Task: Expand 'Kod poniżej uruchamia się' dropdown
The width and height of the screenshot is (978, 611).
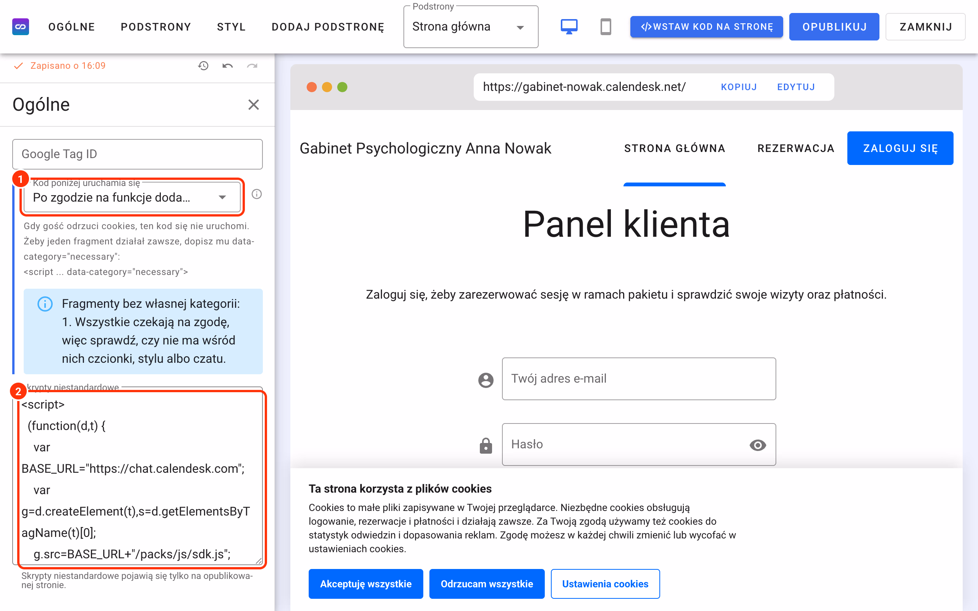Action: coord(132,197)
